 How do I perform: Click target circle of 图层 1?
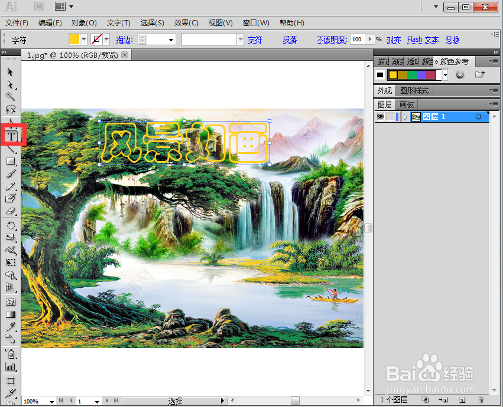click(x=478, y=117)
